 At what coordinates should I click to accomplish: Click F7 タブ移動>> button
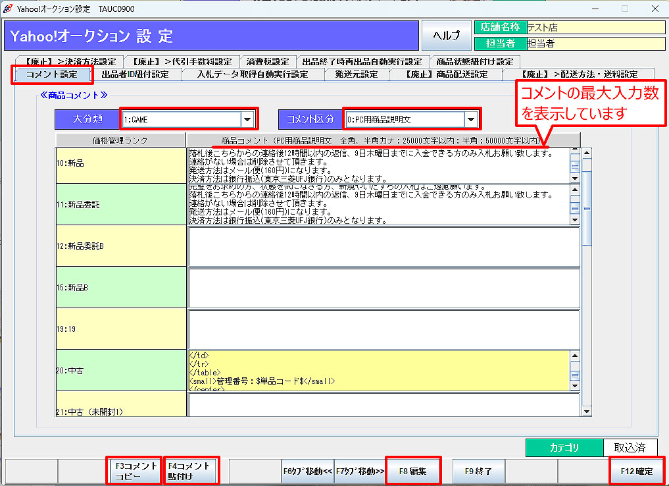pos(360,472)
